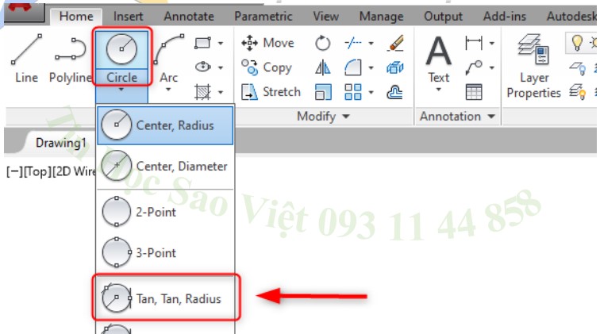The height and width of the screenshot is (334, 600).
Task: Select the Text annotation tool
Action: click(439, 58)
